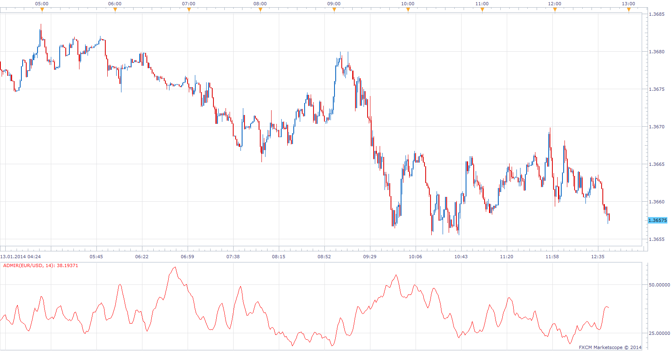Click the 12:35 time axis label

[x=598, y=257]
